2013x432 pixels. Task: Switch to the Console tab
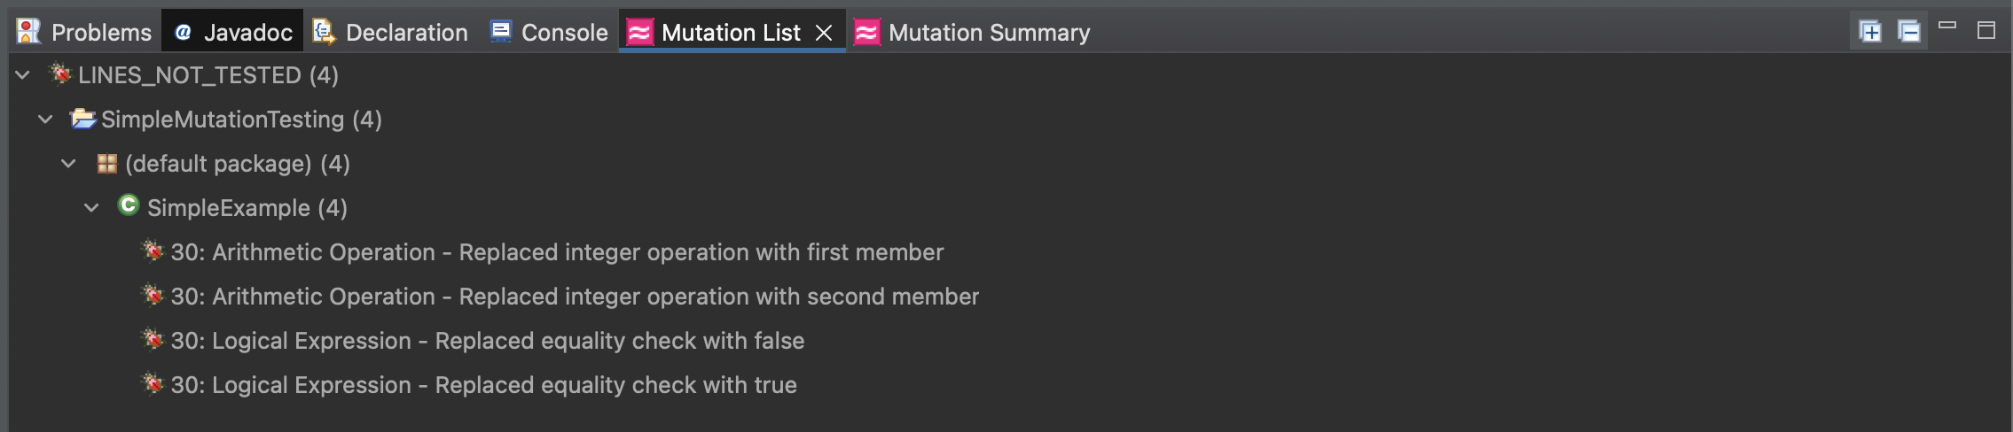550,33
